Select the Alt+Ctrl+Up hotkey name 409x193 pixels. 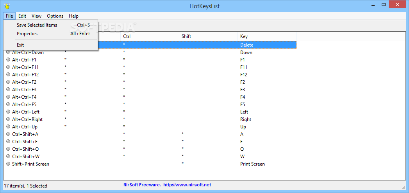click(x=25, y=127)
